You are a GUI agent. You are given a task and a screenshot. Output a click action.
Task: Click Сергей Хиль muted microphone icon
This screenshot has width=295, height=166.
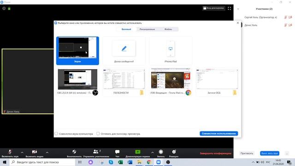tap(286, 17)
